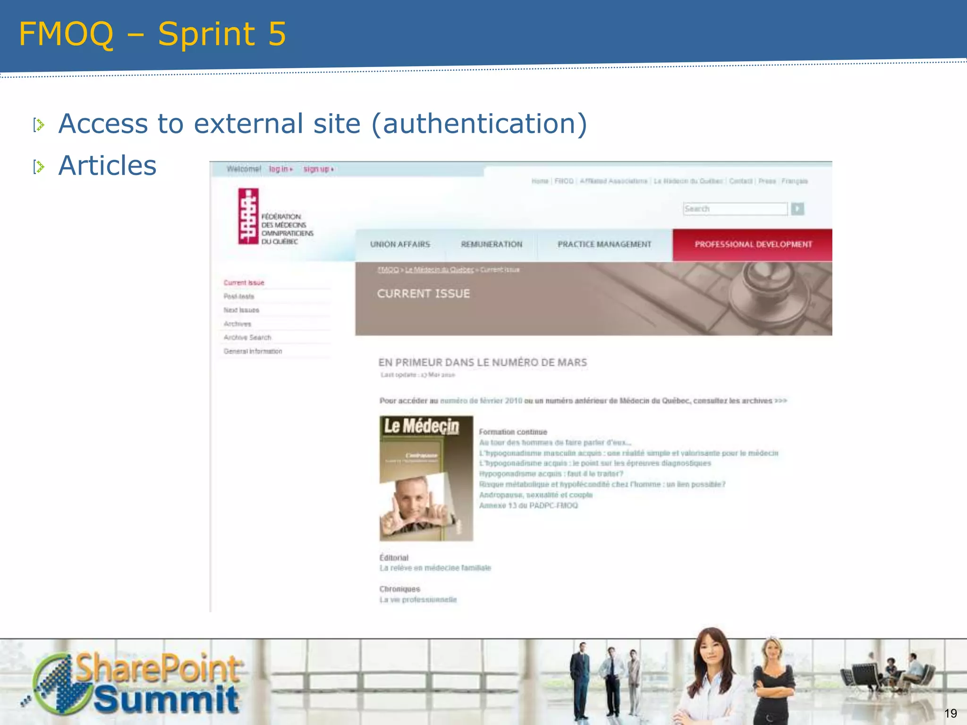Open article Au tour des hommes de faire parler
Viewport: 967px width, 725px height.
point(555,443)
